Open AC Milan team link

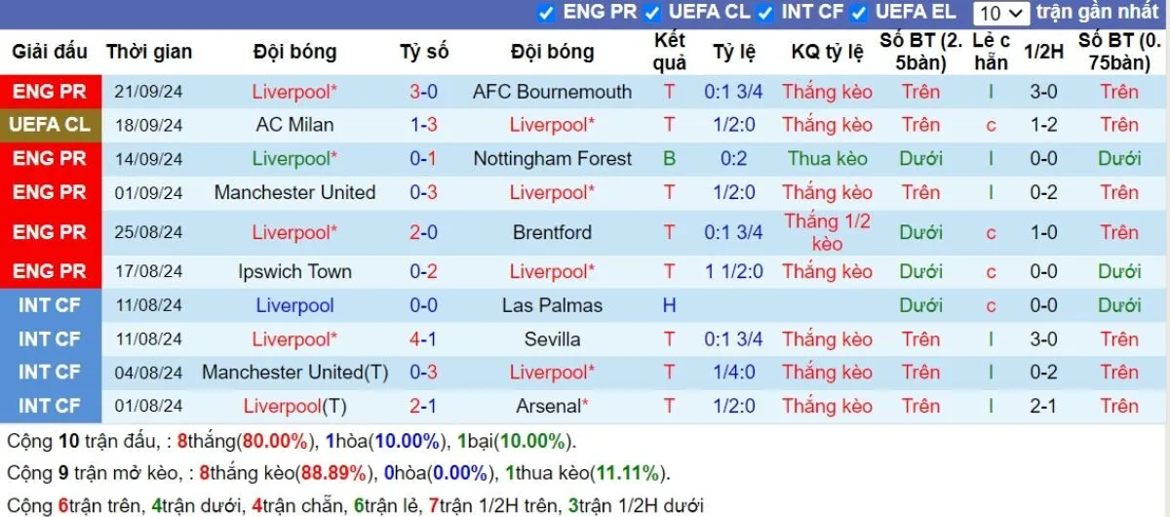294,125
